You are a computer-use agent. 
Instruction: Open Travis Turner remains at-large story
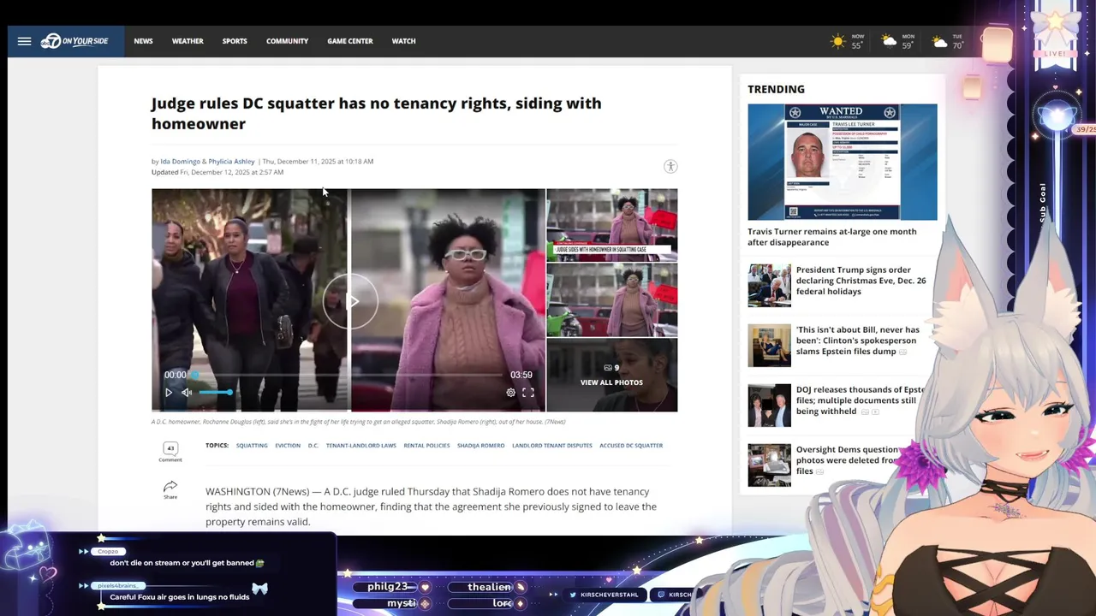point(831,237)
